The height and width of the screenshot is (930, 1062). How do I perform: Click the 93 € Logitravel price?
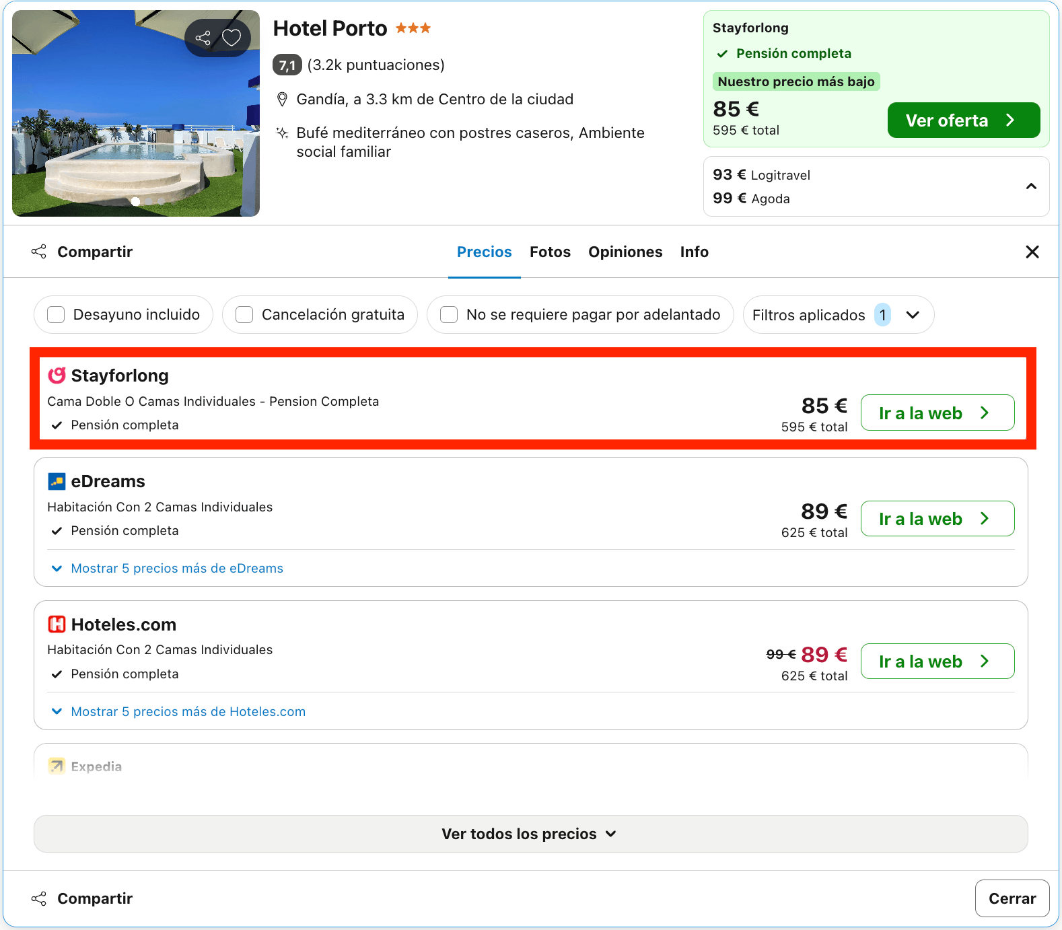761,175
